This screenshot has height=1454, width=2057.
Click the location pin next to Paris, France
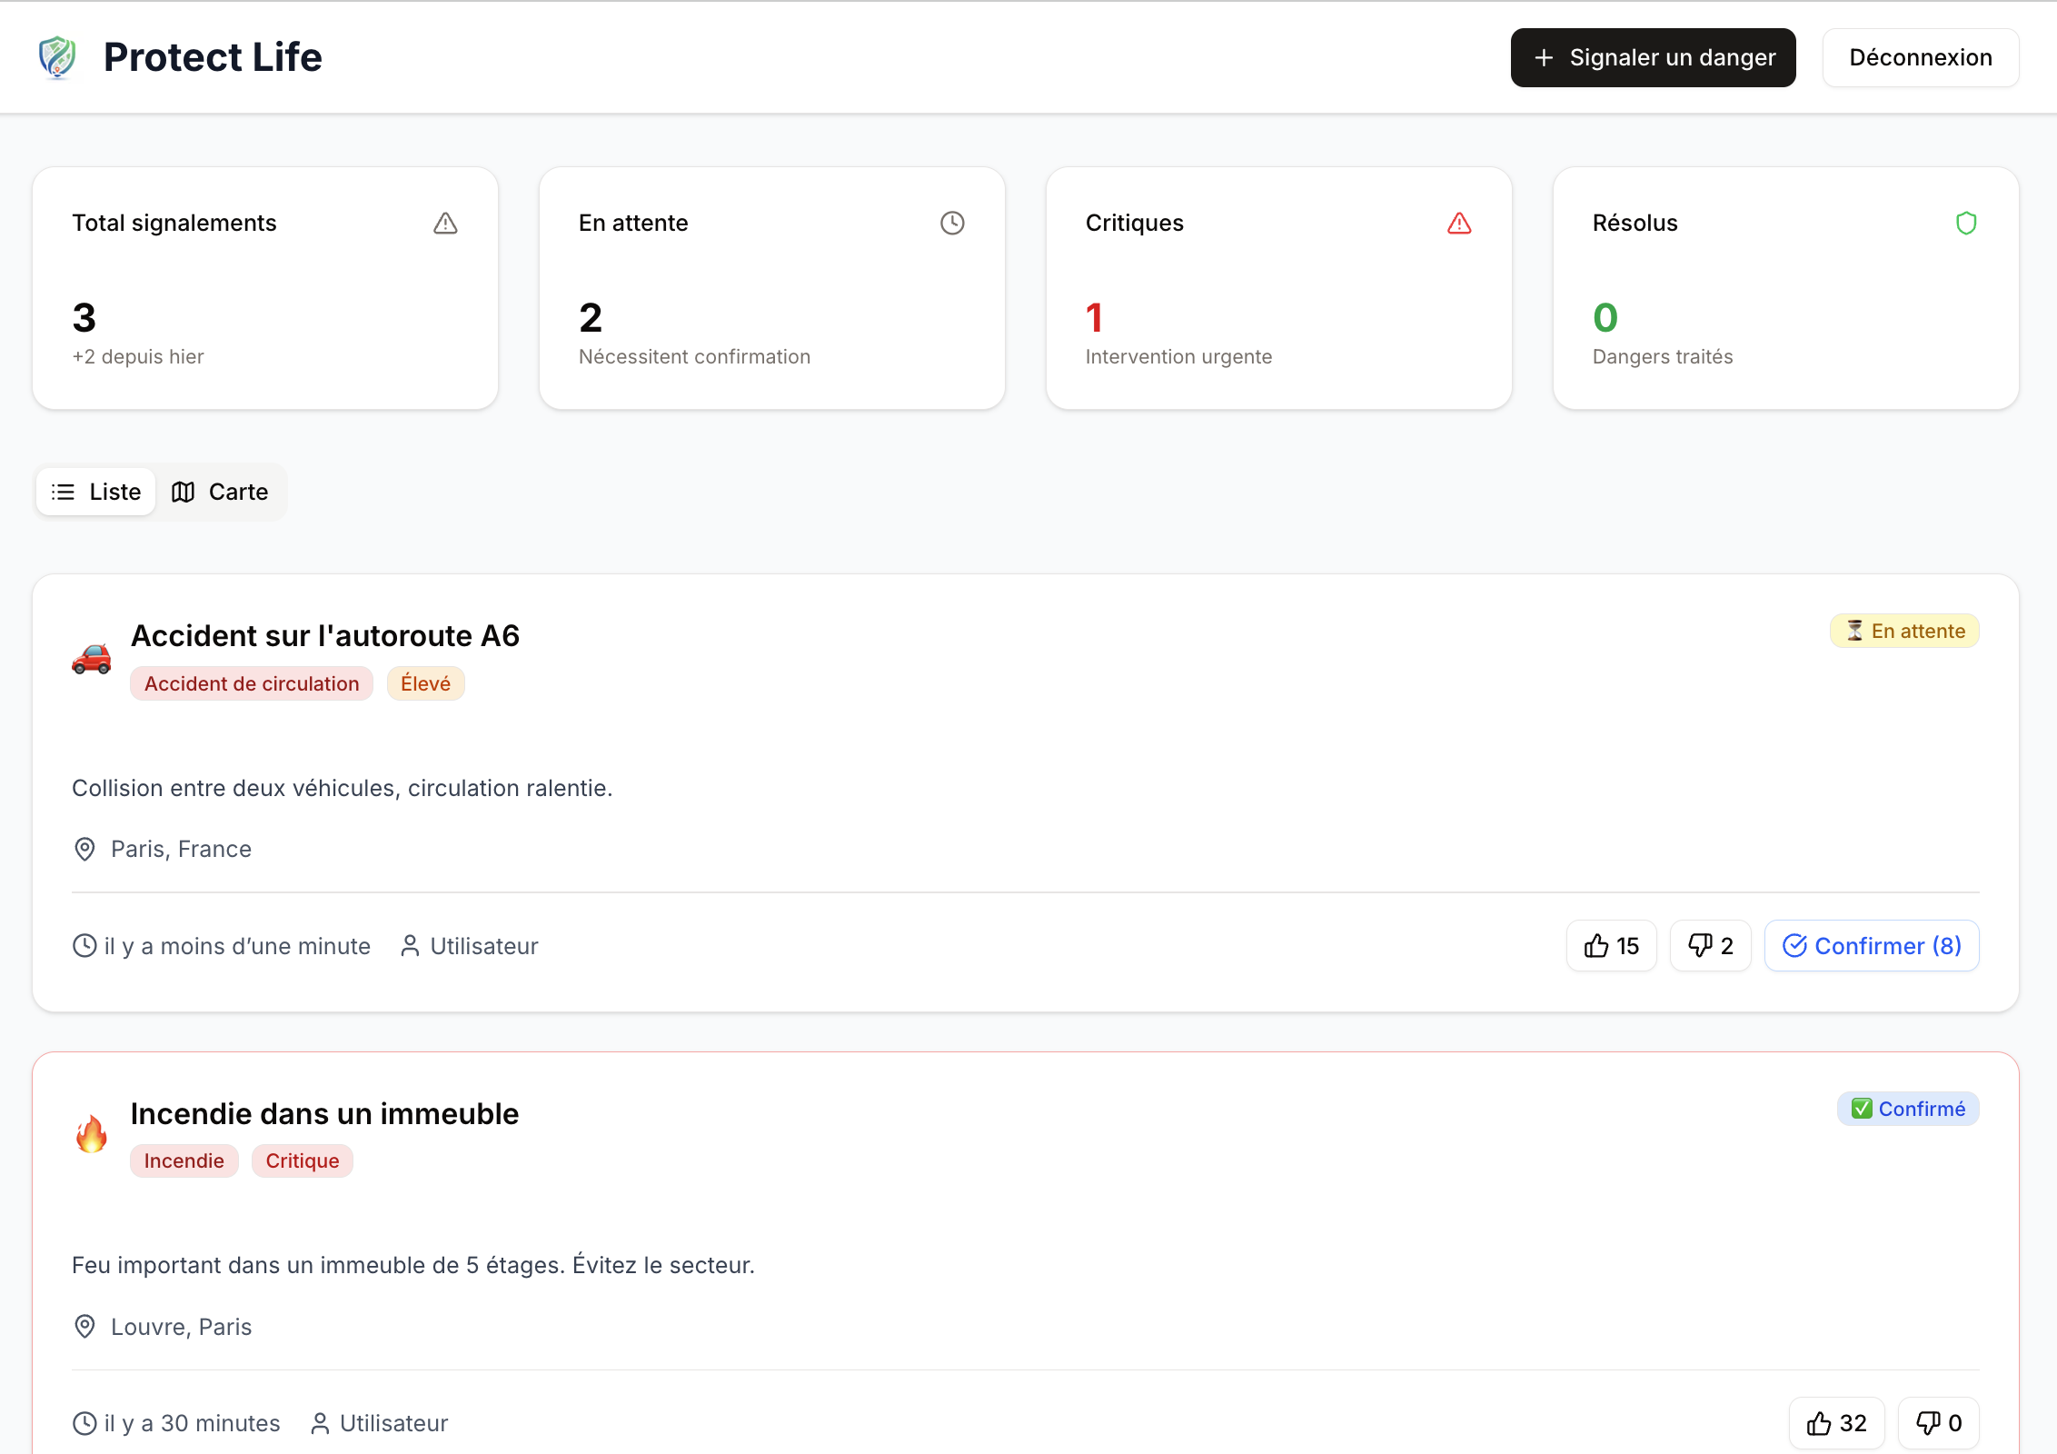84,849
